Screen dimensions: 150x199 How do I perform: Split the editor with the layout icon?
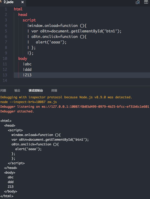pyautogui.click(x=146, y=2)
